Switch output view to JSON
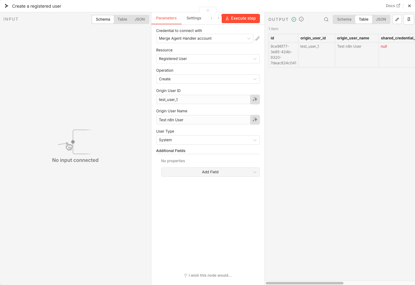This screenshot has height=285, width=415. 381,19
